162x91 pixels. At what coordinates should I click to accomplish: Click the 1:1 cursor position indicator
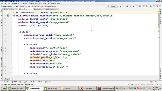click(x=128, y=85)
